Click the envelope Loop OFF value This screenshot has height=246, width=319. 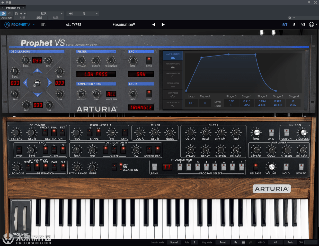(x=191, y=103)
